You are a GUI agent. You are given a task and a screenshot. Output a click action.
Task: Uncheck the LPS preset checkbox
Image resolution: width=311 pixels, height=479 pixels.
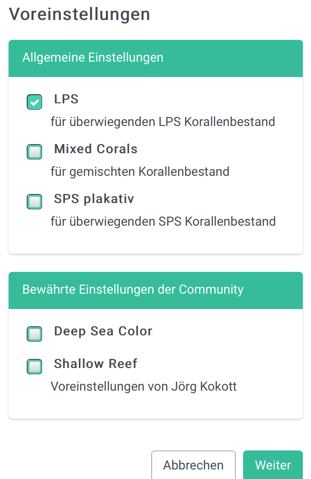coord(34,102)
